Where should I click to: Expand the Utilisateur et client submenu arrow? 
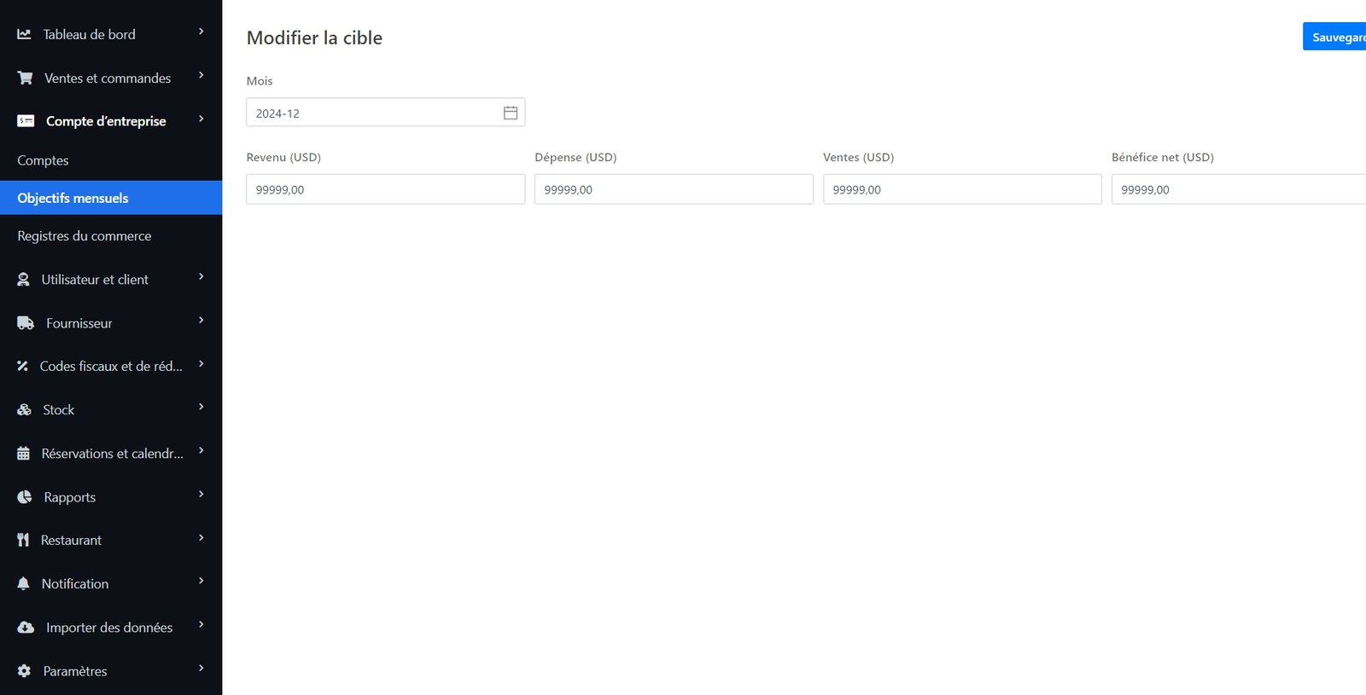coord(201,276)
